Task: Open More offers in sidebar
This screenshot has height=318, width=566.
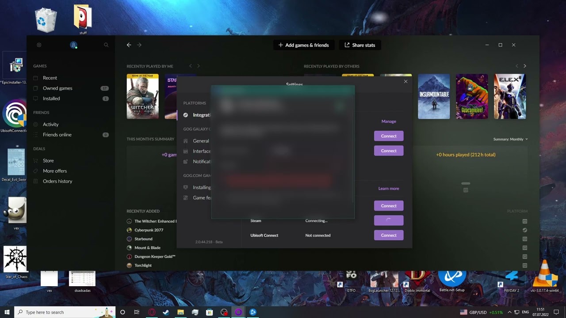Action: [x=55, y=171]
